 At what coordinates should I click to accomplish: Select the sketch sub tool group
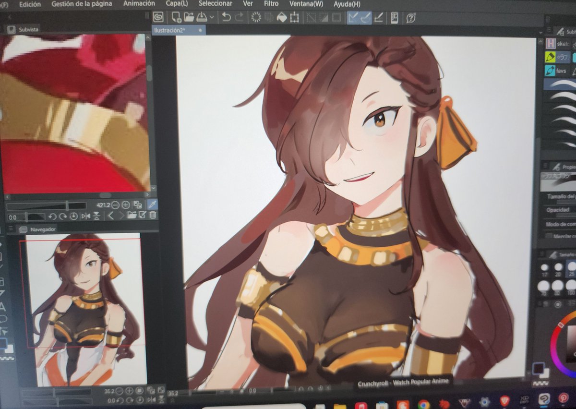[x=558, y=43]
